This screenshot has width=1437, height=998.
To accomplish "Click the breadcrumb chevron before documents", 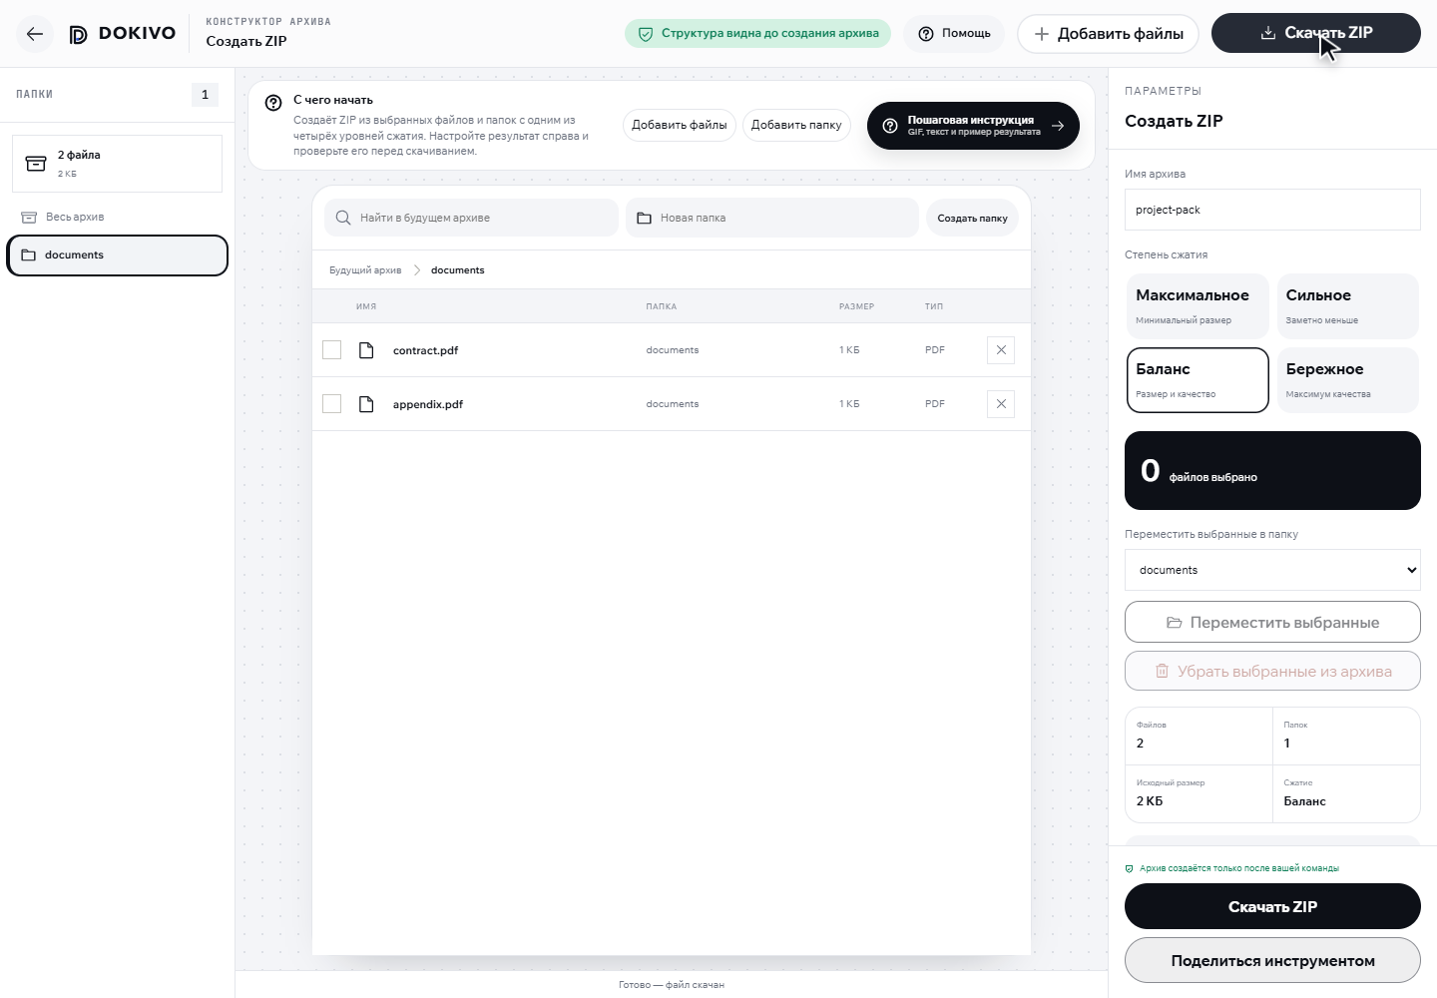I will [x=417, y=270].
